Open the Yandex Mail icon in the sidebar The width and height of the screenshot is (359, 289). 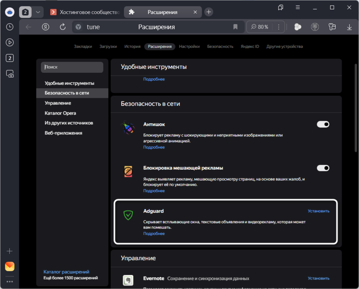(9, 266)
